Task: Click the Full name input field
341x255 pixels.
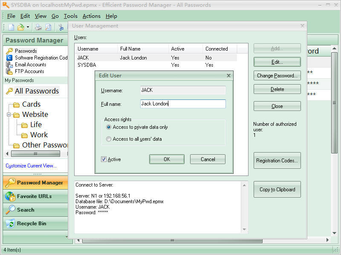Action: [x=183, y=104]
